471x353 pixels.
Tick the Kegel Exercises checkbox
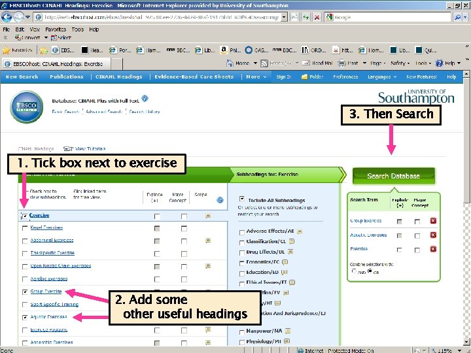[25, 228]
